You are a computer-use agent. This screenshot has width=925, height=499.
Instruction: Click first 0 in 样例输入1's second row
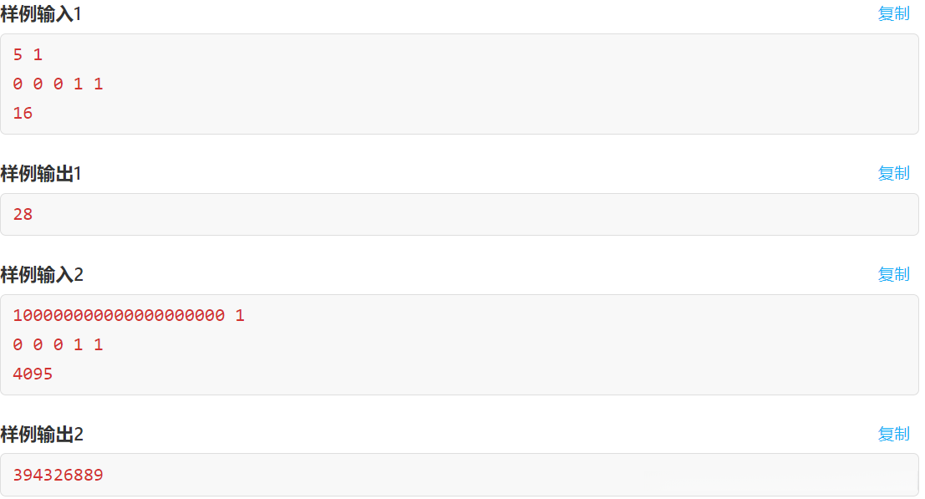[18, 84]
